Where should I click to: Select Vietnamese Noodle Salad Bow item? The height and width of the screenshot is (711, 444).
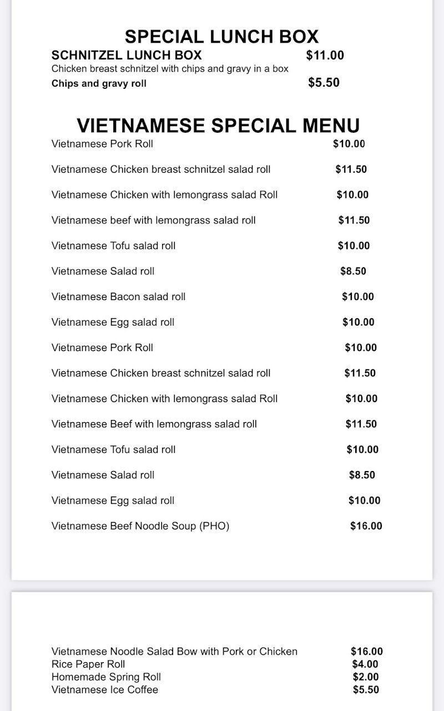click(x=174, y=652)
